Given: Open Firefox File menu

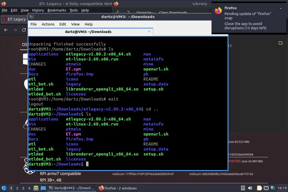Looking at the screenshot, I should click(x=4, y=10).
